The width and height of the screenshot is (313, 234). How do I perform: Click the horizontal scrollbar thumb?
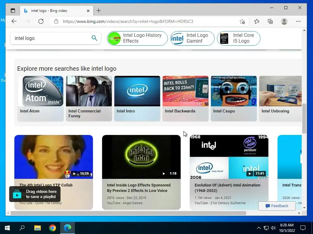pyautogui.click(x=128, y=213)
